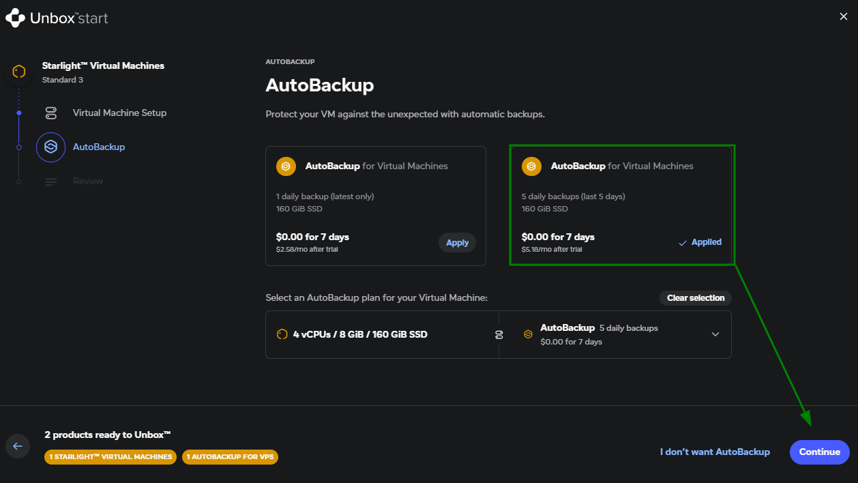Click "1 daily backup (latest only)" text

325,196
